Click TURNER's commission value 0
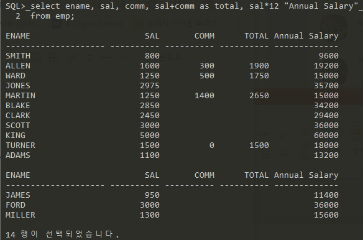This screenshot has width=363, height=240. tap(212, 145)
